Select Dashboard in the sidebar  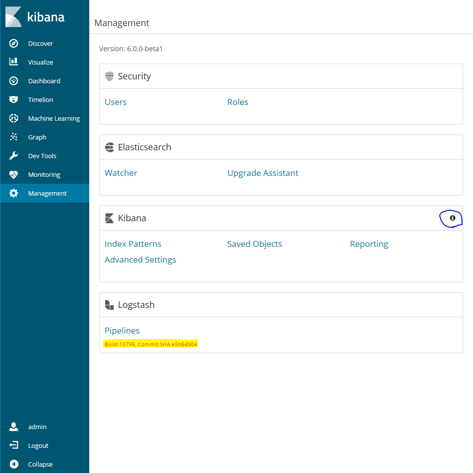pyautogui.click(x=45, y=81)
